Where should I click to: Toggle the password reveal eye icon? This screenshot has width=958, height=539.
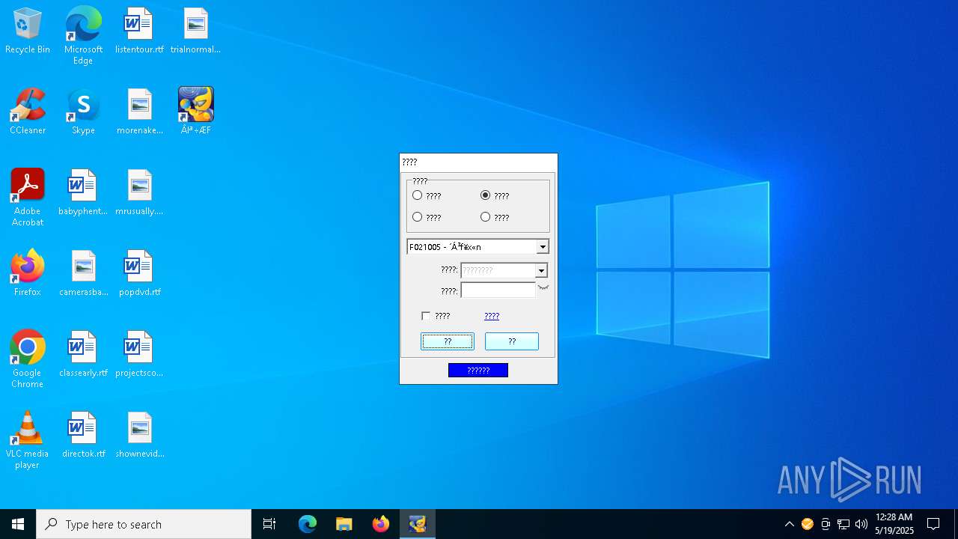click(543, 287)
